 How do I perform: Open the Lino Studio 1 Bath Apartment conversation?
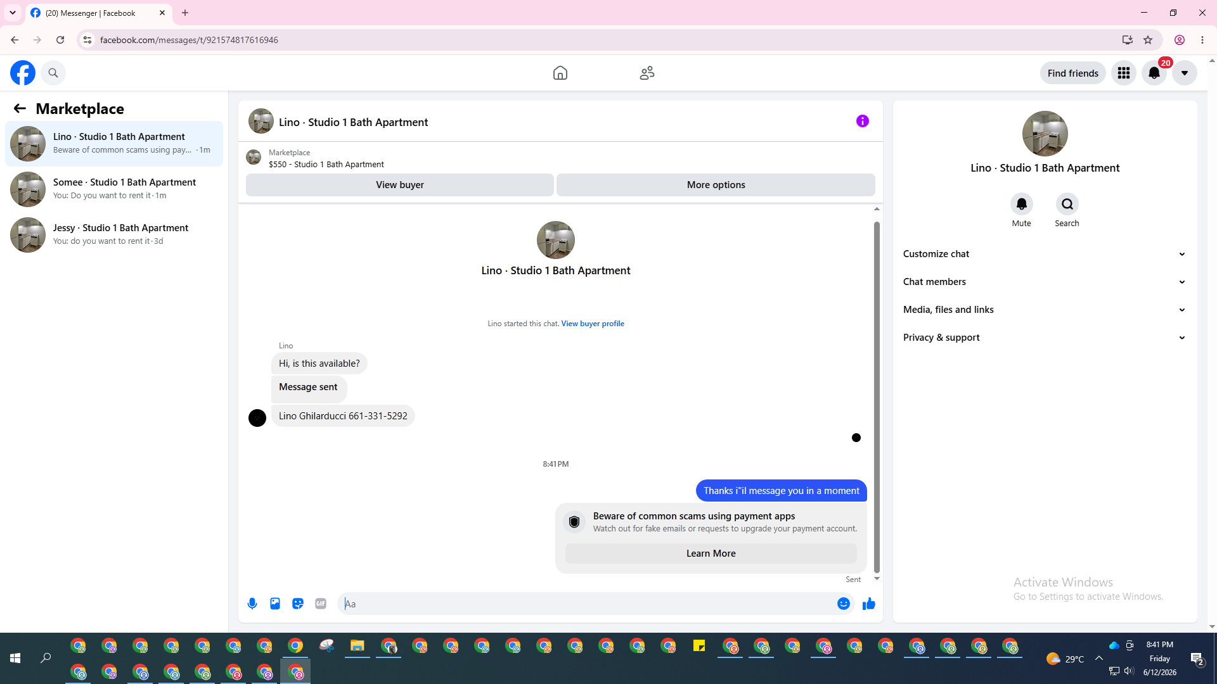click(x=114, y=143)
